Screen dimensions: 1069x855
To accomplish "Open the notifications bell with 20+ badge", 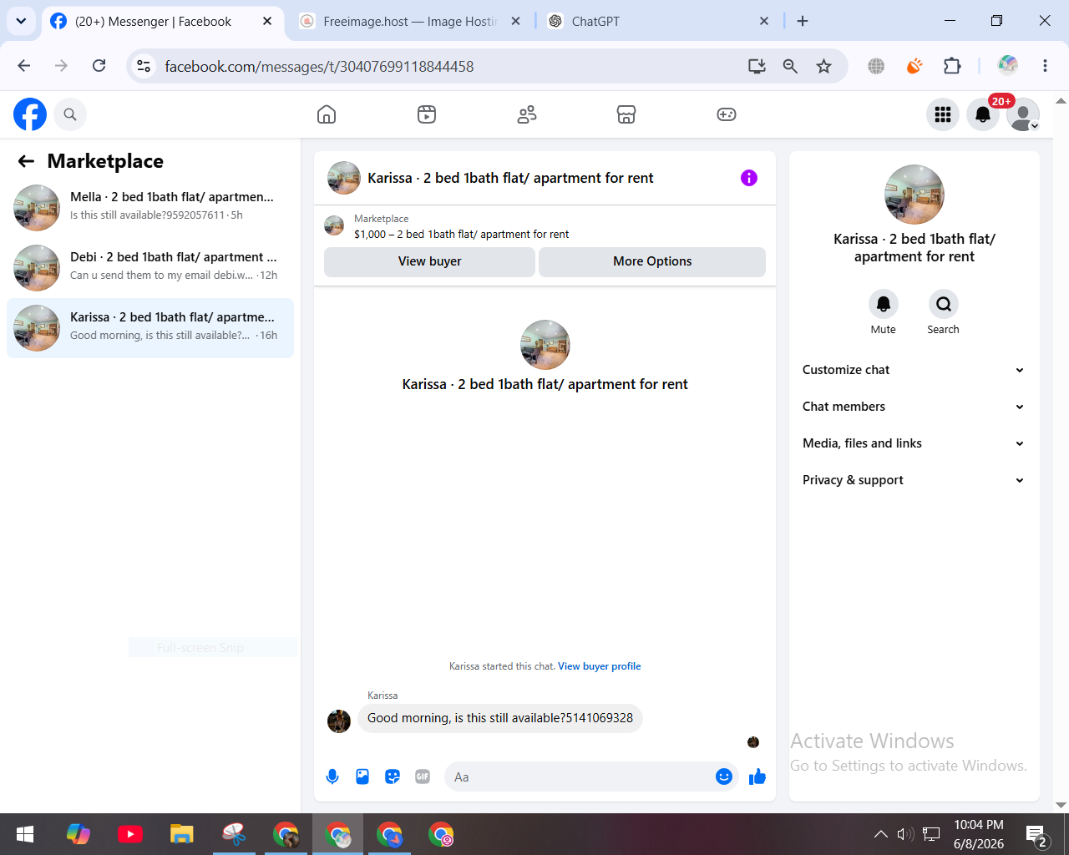I will [x=983, y=114].
